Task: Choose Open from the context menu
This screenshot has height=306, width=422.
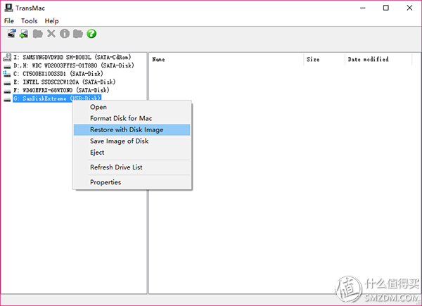Action: [132, 107]
